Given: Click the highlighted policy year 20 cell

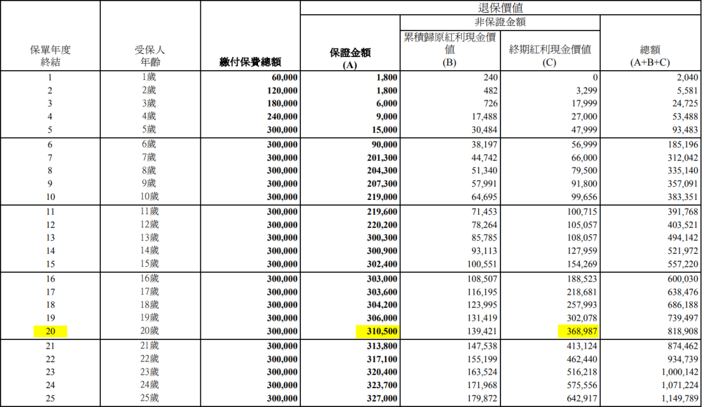Looking at the screenshot, I should (x=50, y=332).
